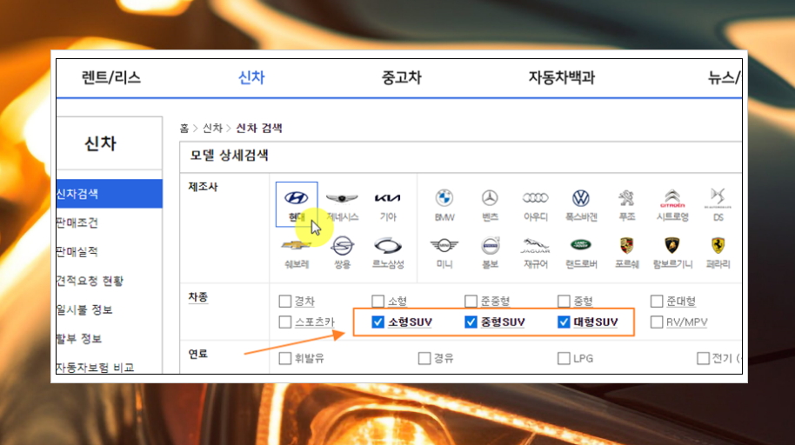This screenshot has height=445, width=795.
Task: Open 판매조건 in the sidebar
Action: (x=77, y=222)
